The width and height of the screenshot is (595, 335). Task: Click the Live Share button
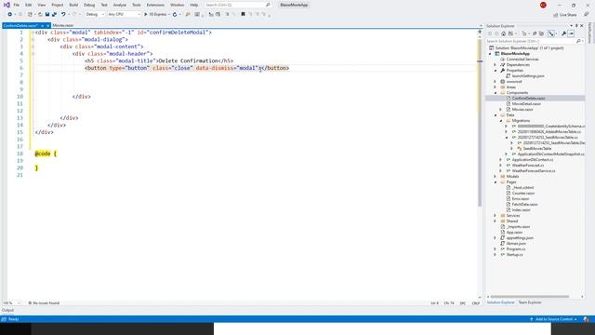[x=565, y=15]
